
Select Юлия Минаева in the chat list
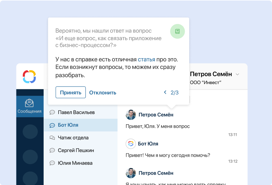[x=75, y=163]
